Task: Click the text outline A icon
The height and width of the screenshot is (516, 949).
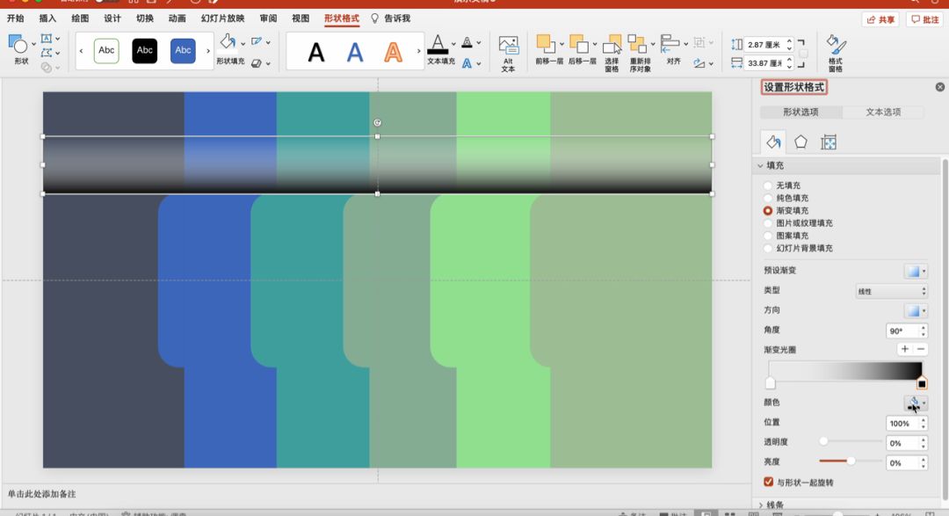Action: tap(467, 42)
